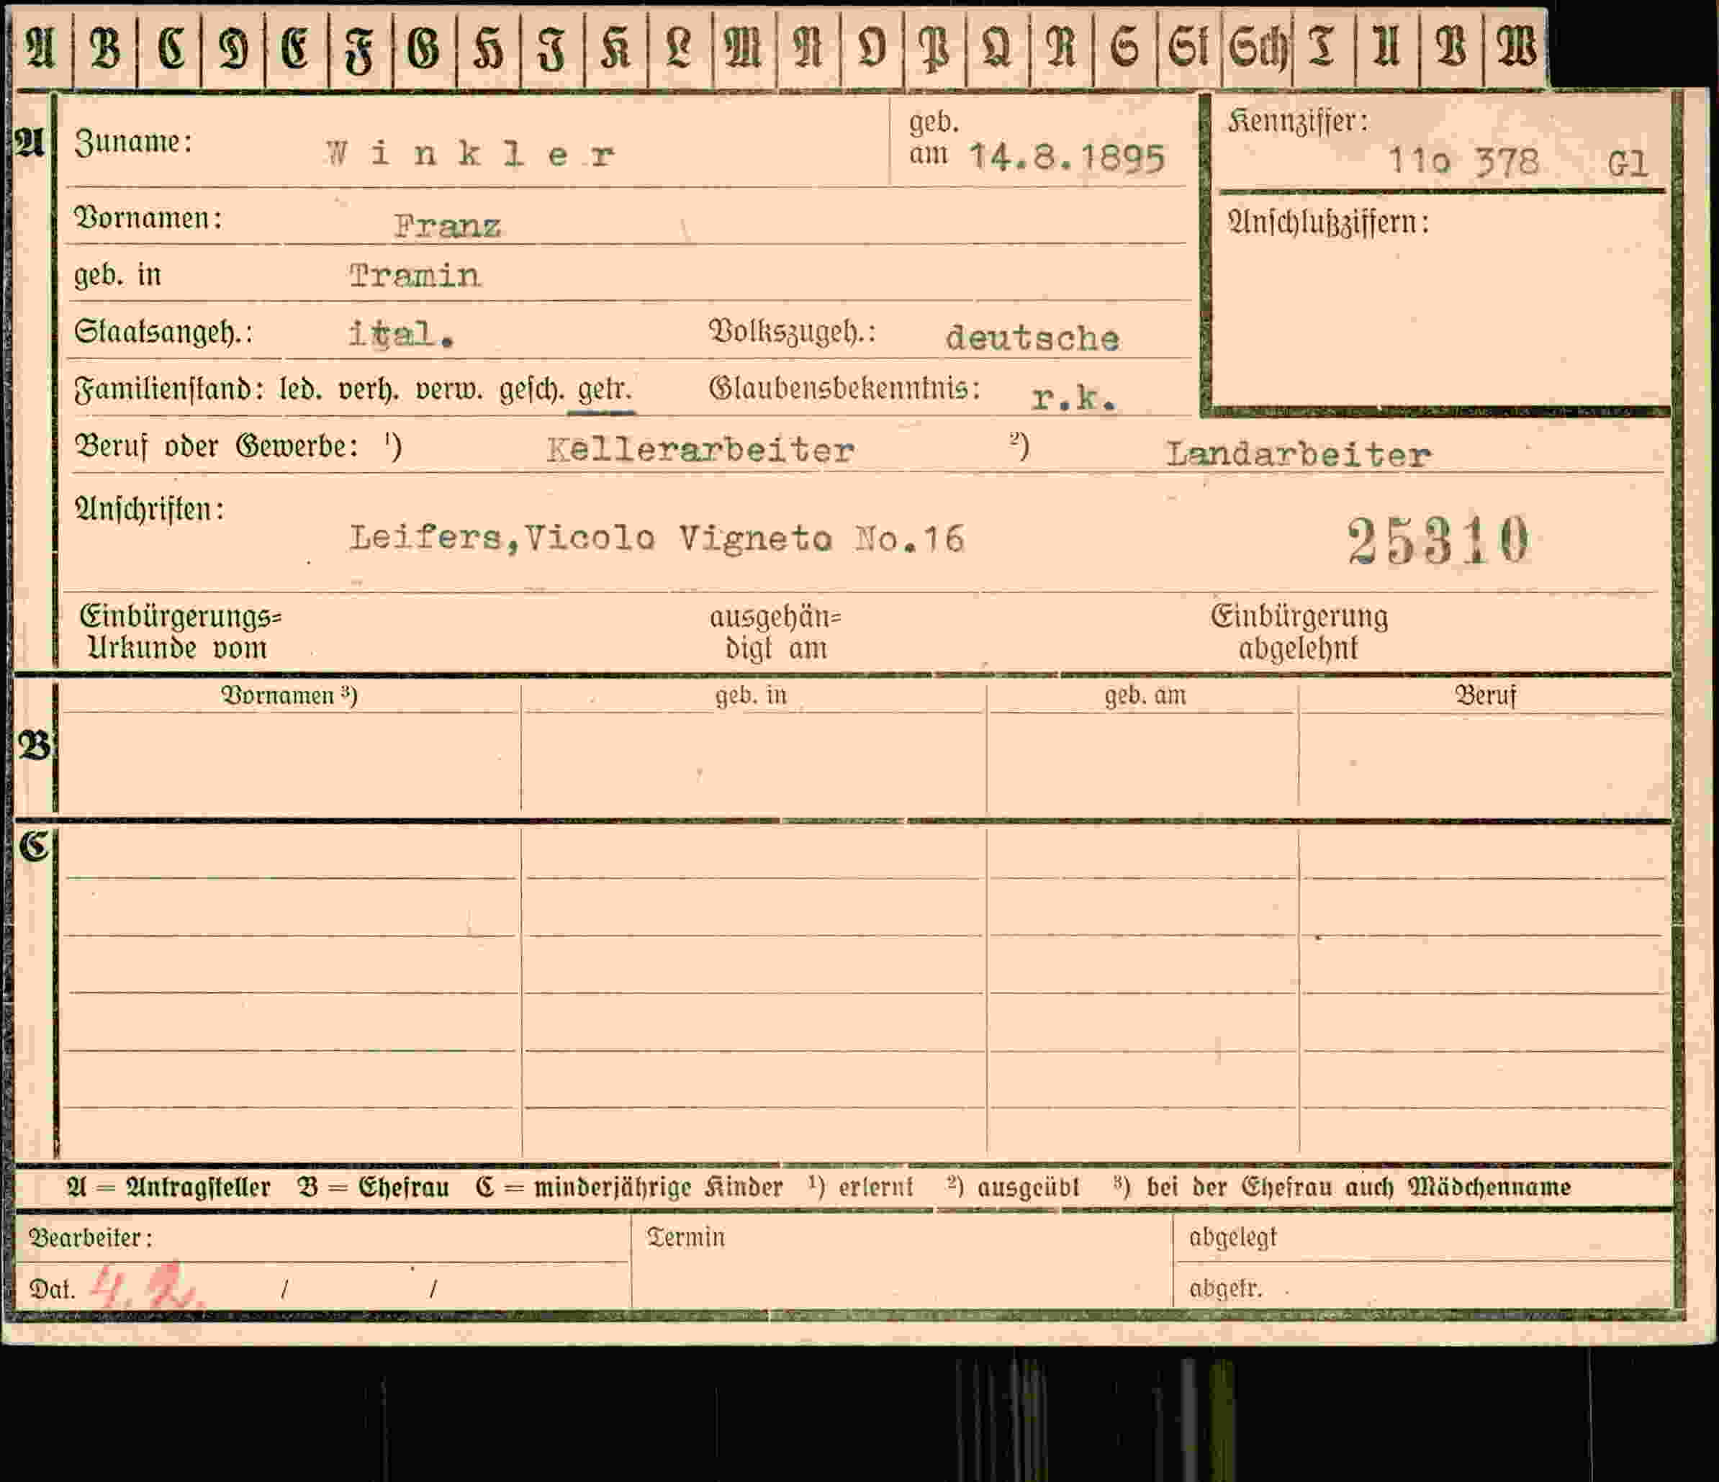Screen dimensions: 1719x1482
Task: Select the 'W' alphabet index tab
Action: tap(1516, 48)
